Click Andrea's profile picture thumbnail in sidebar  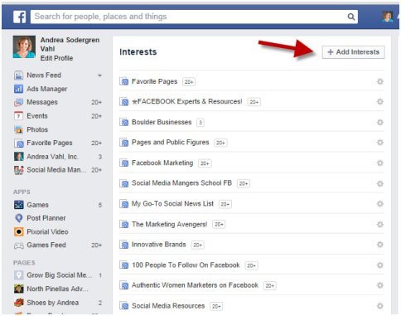[24, 46]
